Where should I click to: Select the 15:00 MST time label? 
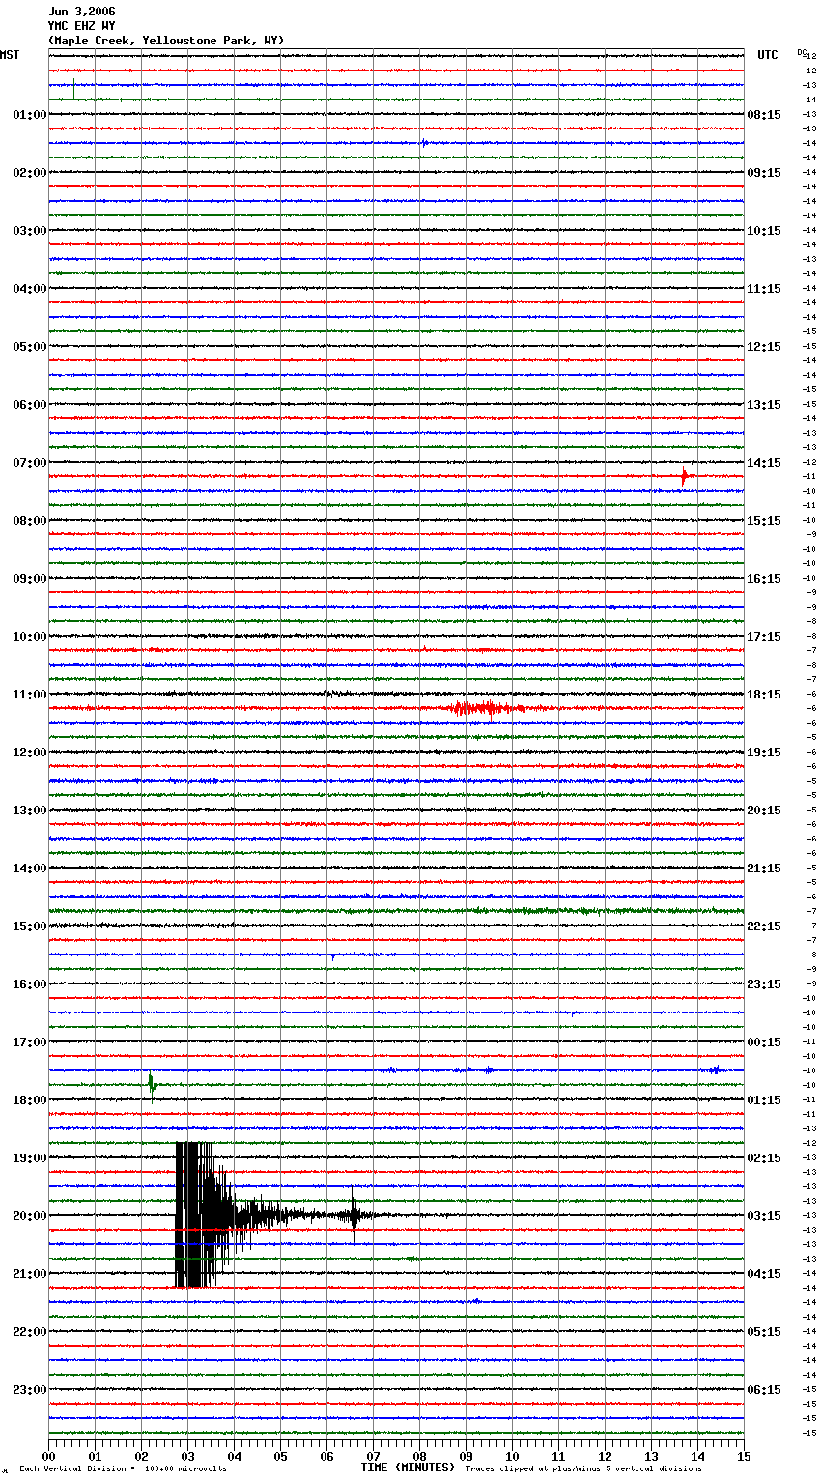point(30,926)
